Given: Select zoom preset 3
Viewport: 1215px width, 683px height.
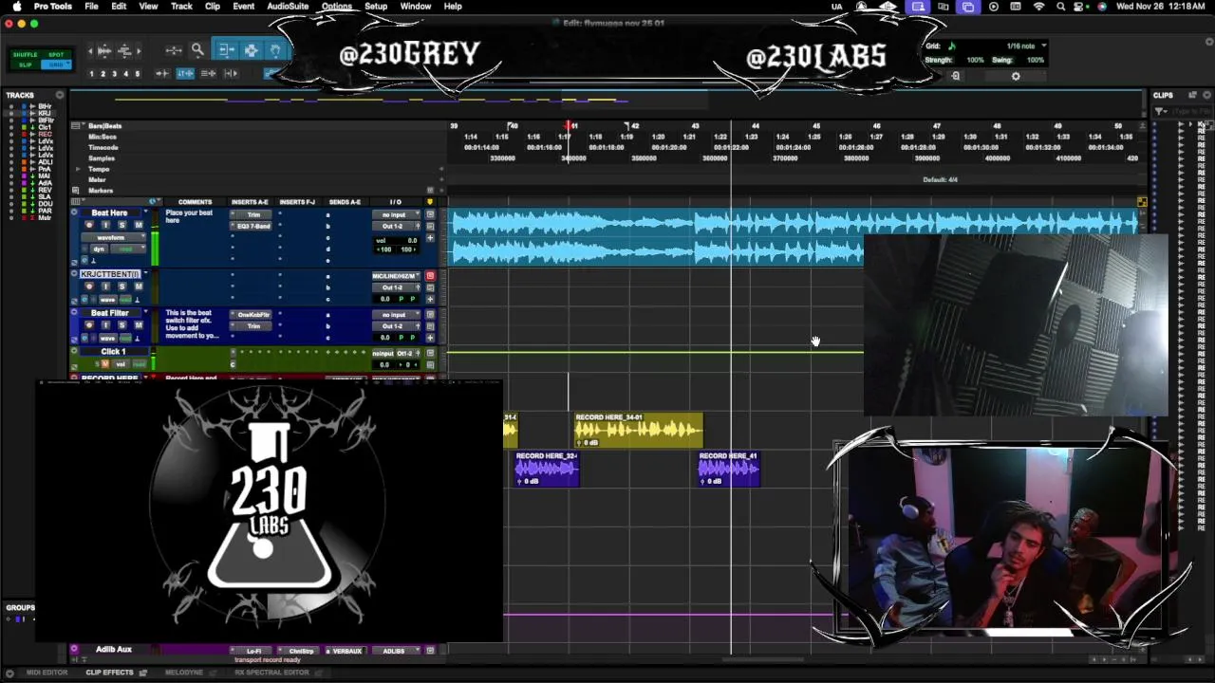Looking at the screenshot, I should click(115, 74).
